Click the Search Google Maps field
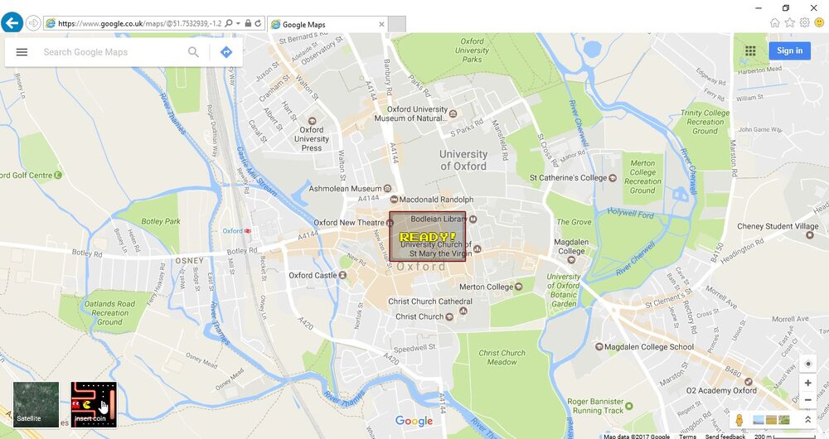 111,52
